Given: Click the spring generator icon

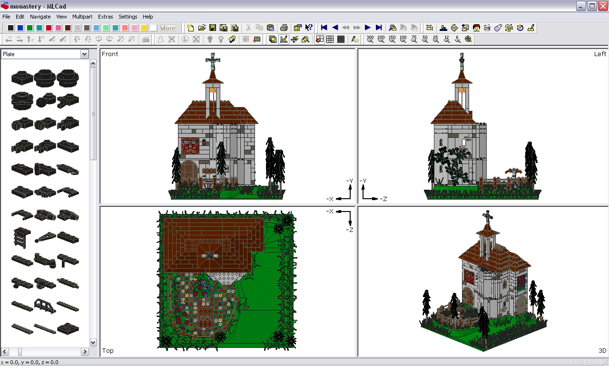Looking at the screenshot, I should pyautogui.click(x=487, y=28).
